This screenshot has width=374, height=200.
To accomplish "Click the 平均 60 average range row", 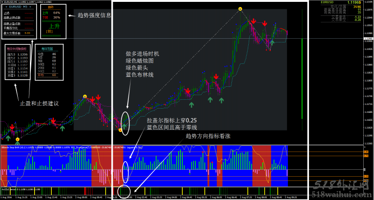I will (x=47, y=75).
